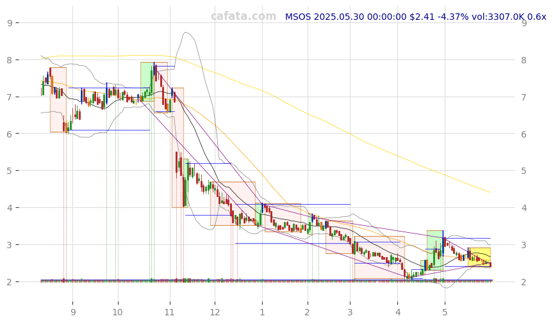This screenshot has height=323, width=553.
Task: Click the right price axis label 7
Action: tap(524, 97)
